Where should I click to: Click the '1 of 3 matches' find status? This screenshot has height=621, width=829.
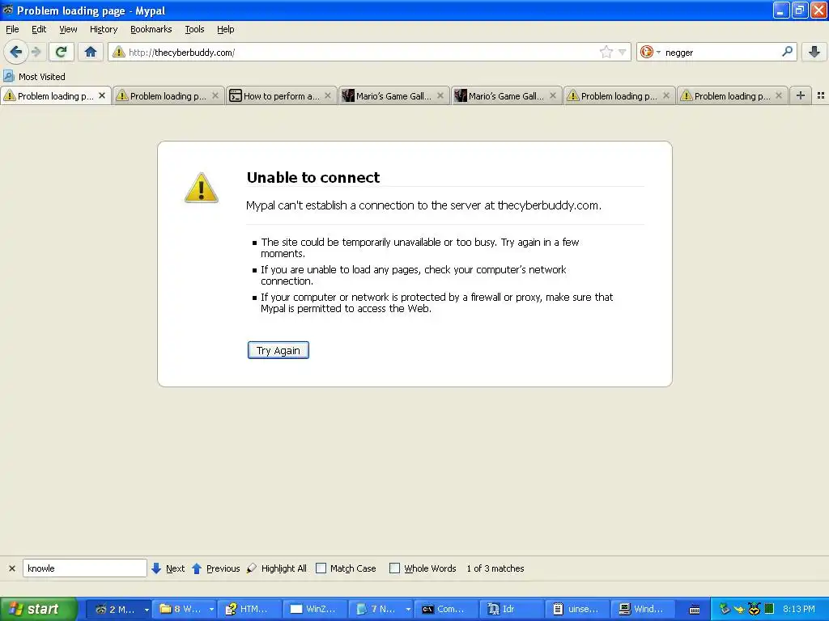(x=495, y=568)
